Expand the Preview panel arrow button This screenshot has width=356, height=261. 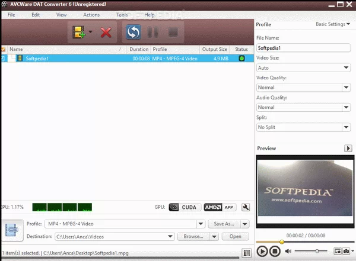pos(348,149)
